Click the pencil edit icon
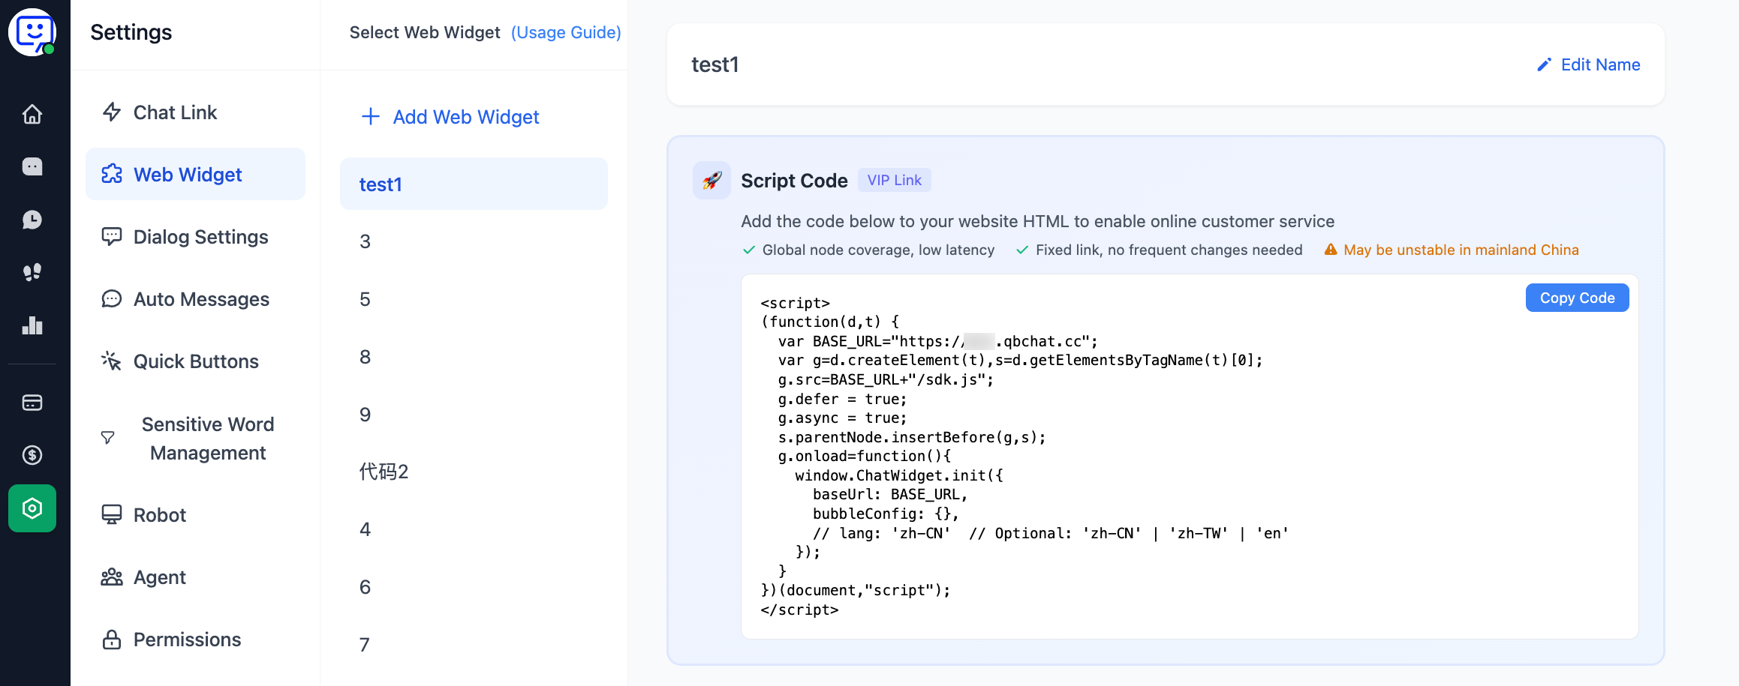The image size is (1739, 686). coord(1544,64)
